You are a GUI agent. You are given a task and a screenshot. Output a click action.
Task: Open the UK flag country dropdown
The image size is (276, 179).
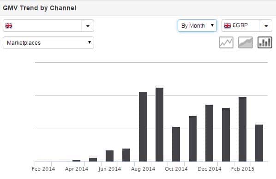pyautogui.click(x=48, y=26)
